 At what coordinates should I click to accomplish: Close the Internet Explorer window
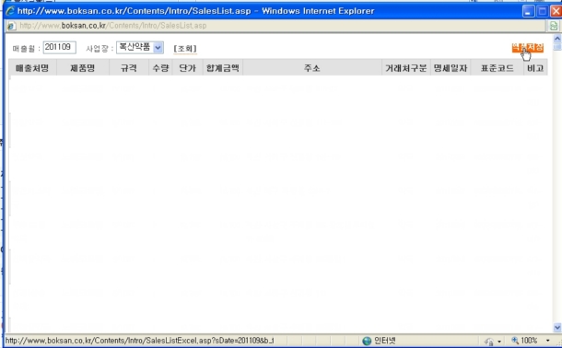556,11
